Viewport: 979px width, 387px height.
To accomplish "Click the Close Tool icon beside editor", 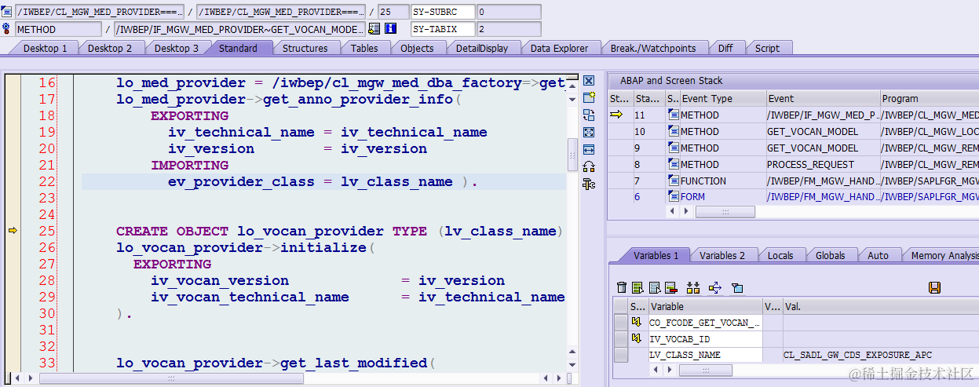I will coord(589,81).
